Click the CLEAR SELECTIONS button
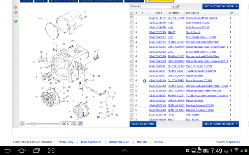The image size is (249, 155). (143, 124)
